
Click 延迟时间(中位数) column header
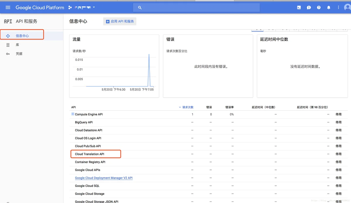[x=264, y=107]
